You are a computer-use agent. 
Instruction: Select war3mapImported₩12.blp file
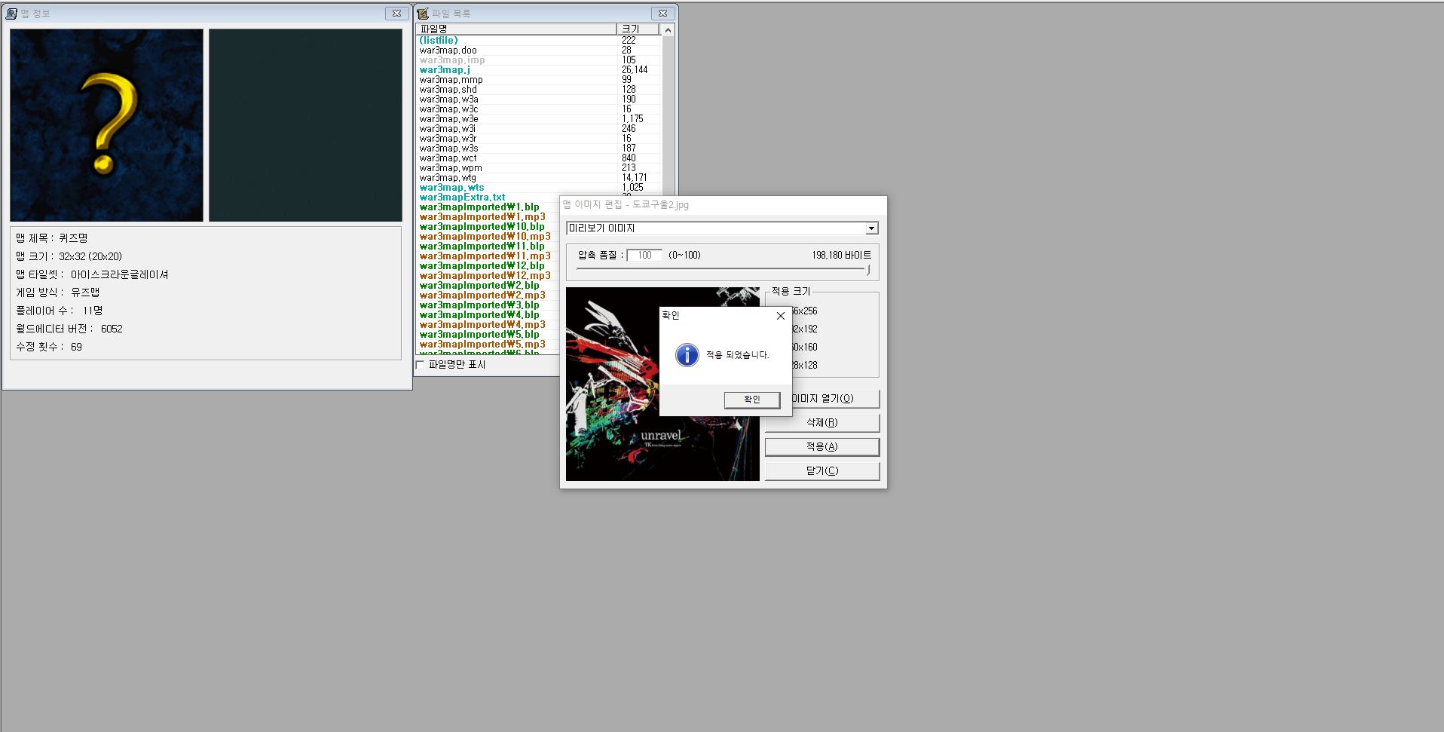pos(482,266)
